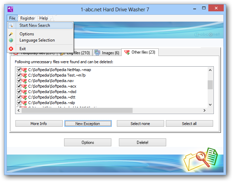Open the Help menu
This screenshot has height=182, width=233.
pos(44,18)
